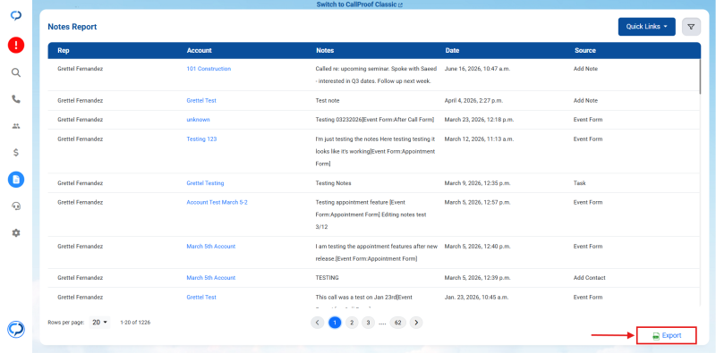Click the Date column header
716x353 pixels.
[x=452, y=51]
